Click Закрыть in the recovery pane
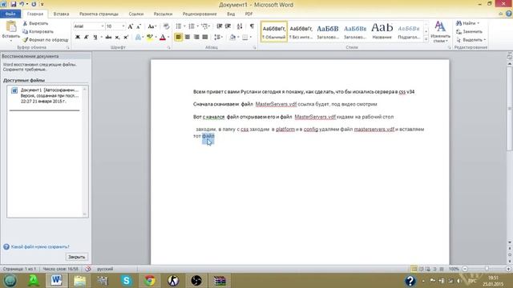This screenshot has height=288, width=513. 77,257
